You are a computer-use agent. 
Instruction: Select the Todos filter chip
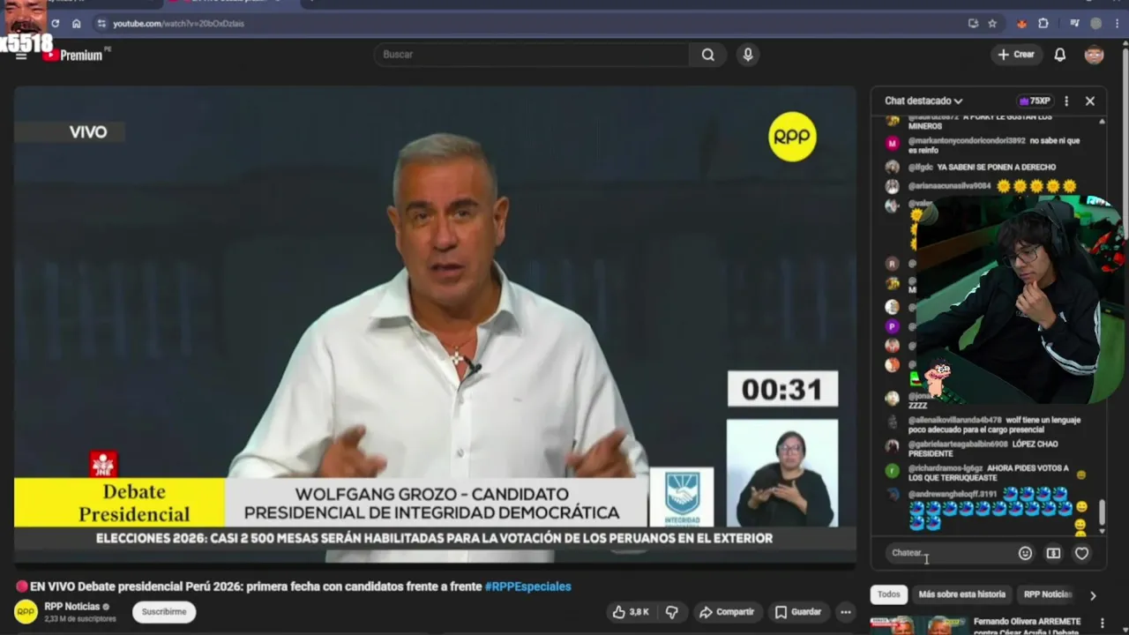click(x=889, y=594)
